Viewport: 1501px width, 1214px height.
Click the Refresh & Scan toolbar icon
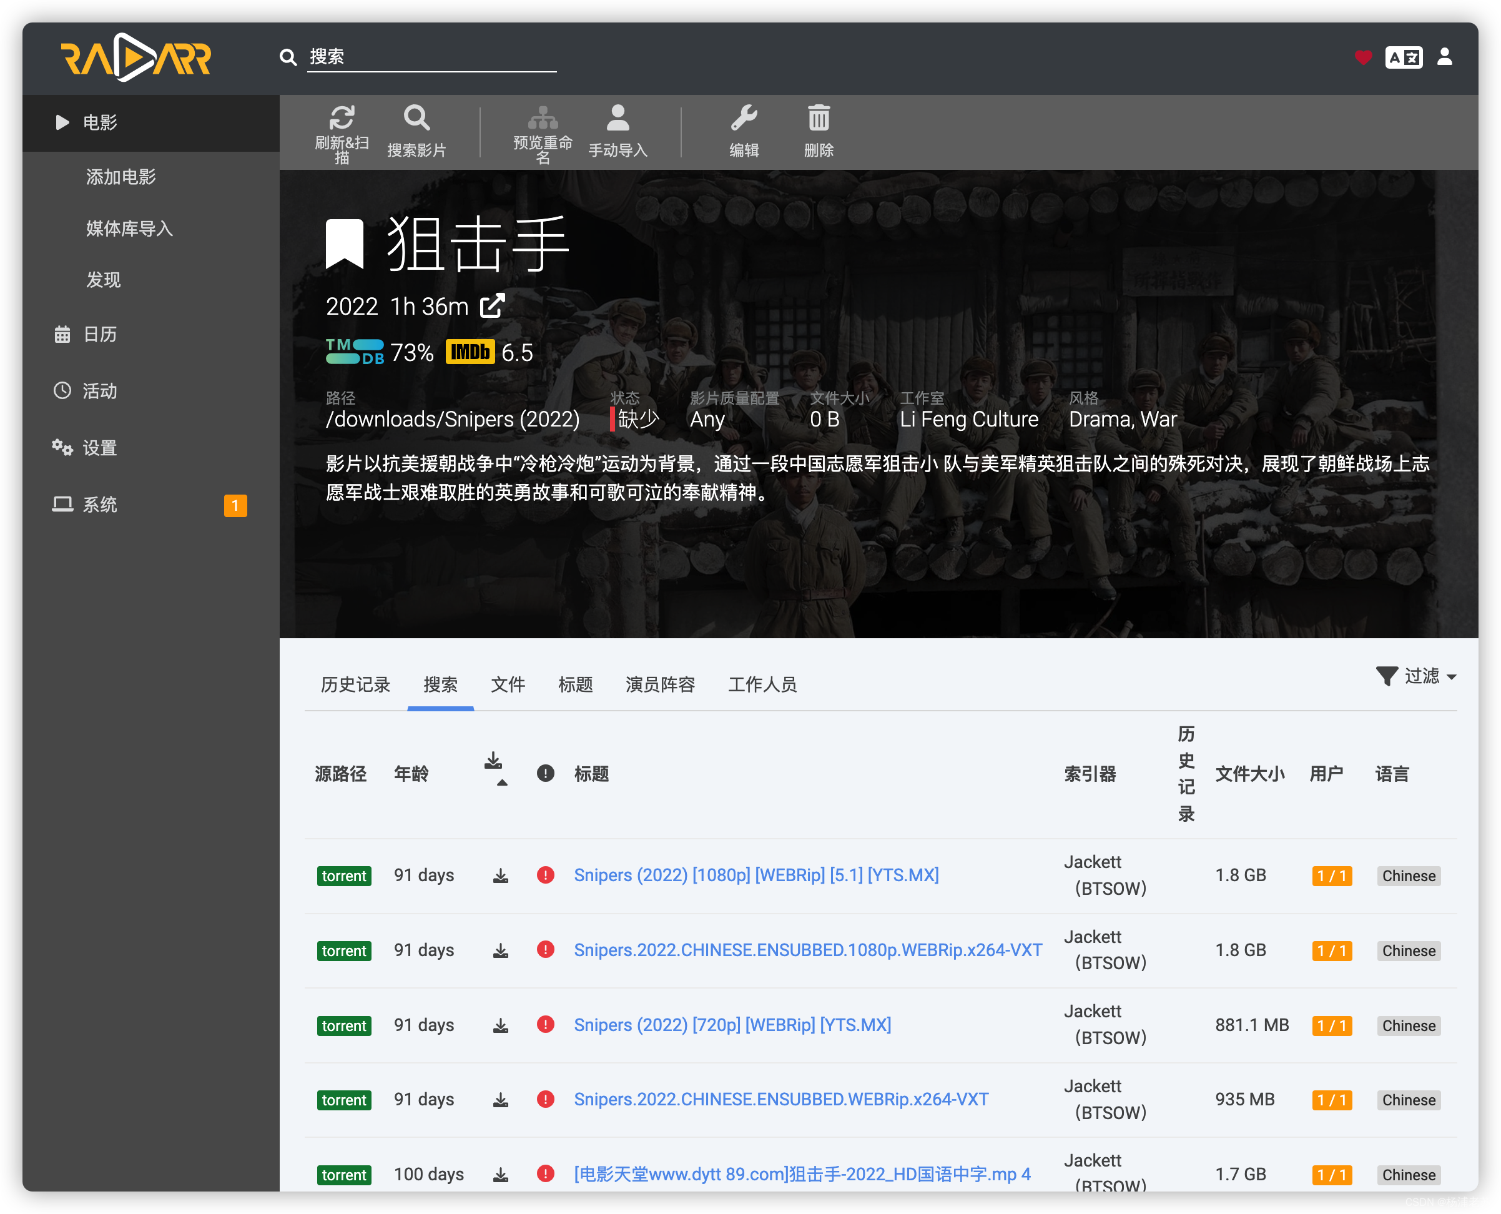[342, 119]
